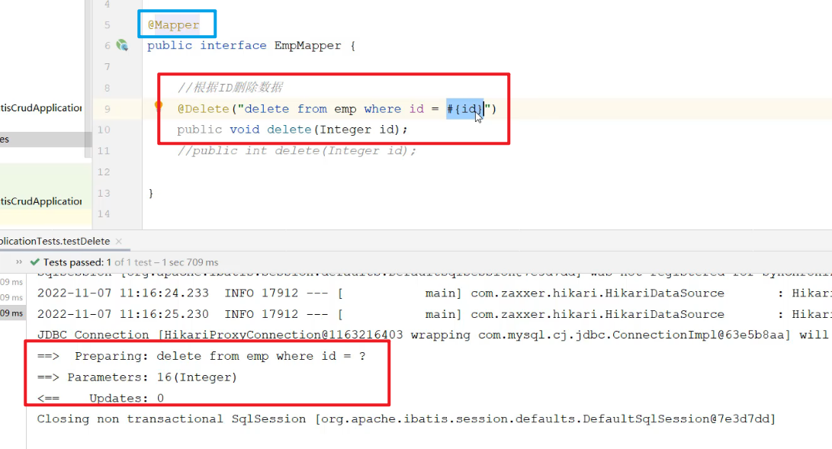Screen dimensions: 832x449
Task: Select the highlighted test result duration row
Action: [12, 314]
